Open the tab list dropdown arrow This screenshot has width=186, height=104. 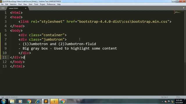coord(184,8)
